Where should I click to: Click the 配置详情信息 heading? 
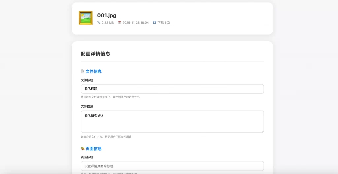click(95, 54)
